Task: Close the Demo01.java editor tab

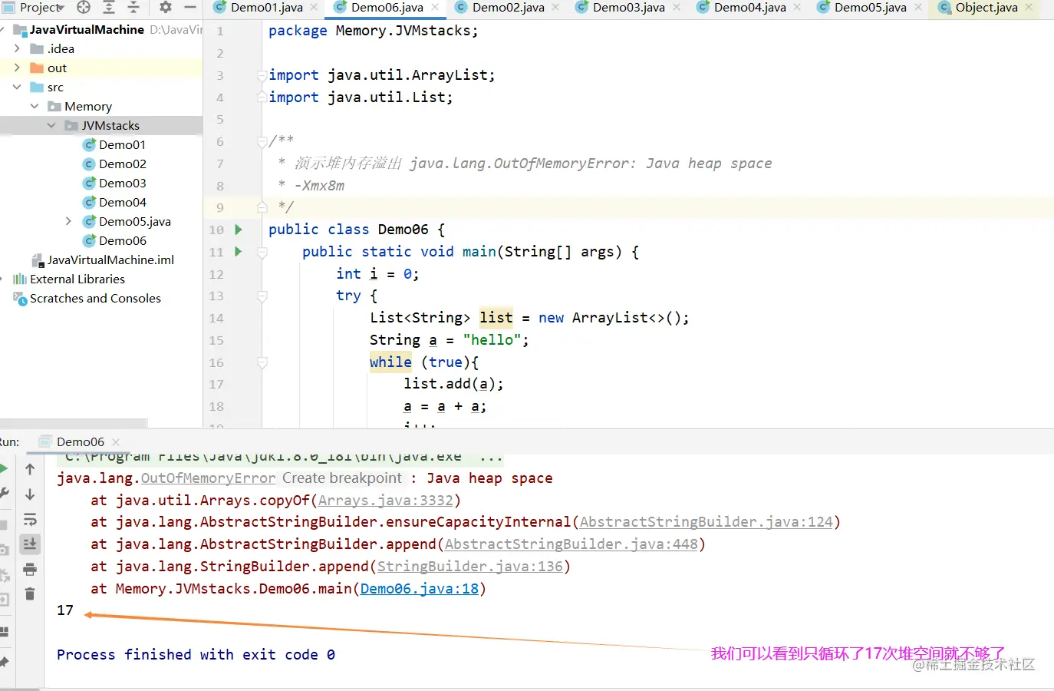Action: click(314, 7)
